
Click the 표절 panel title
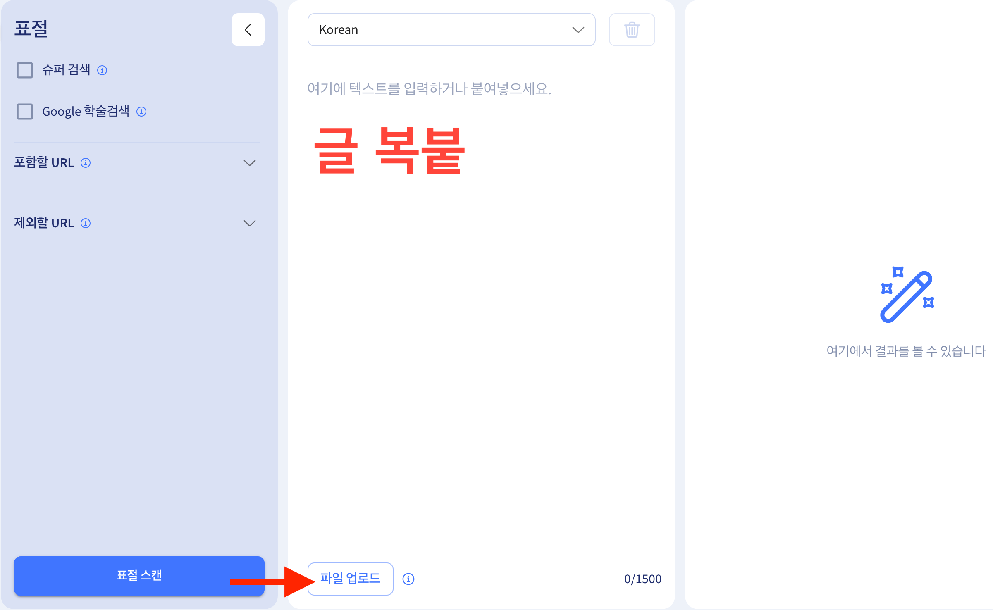pos(32,28)
